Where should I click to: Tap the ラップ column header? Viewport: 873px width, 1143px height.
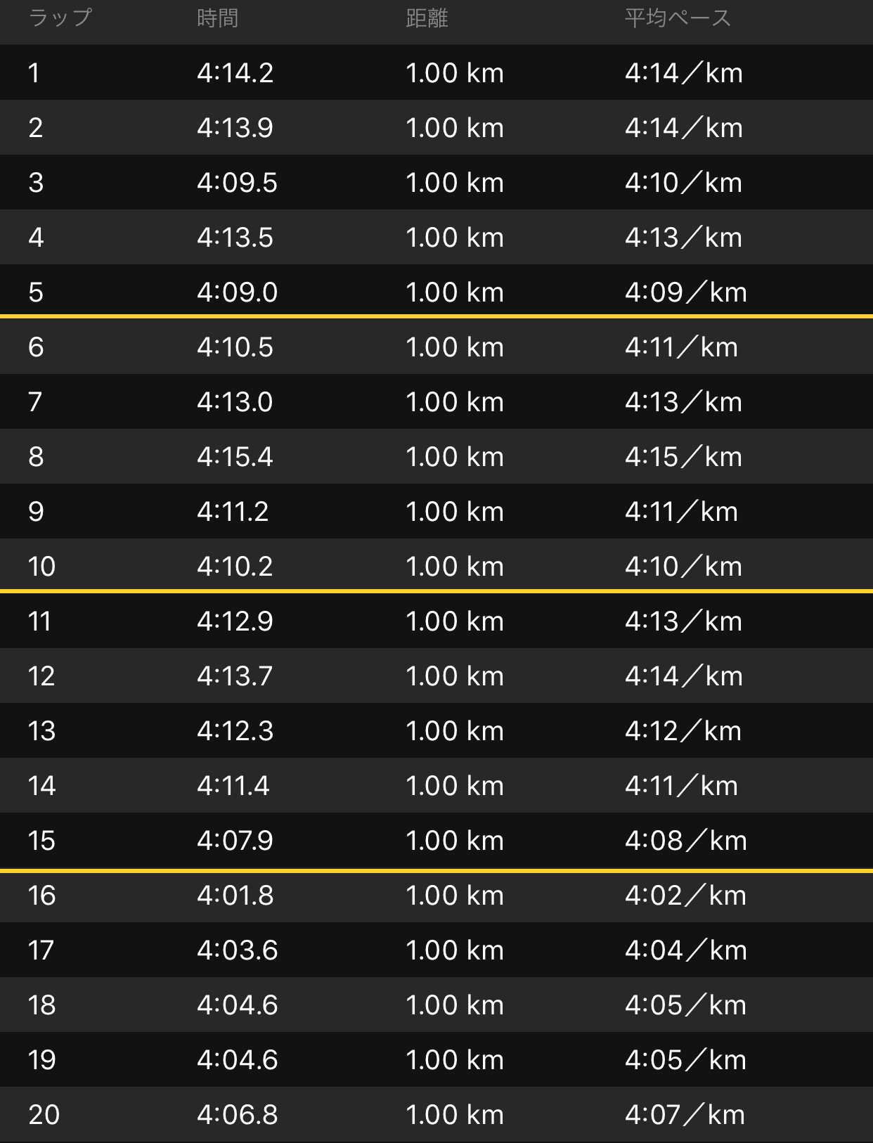60,18
